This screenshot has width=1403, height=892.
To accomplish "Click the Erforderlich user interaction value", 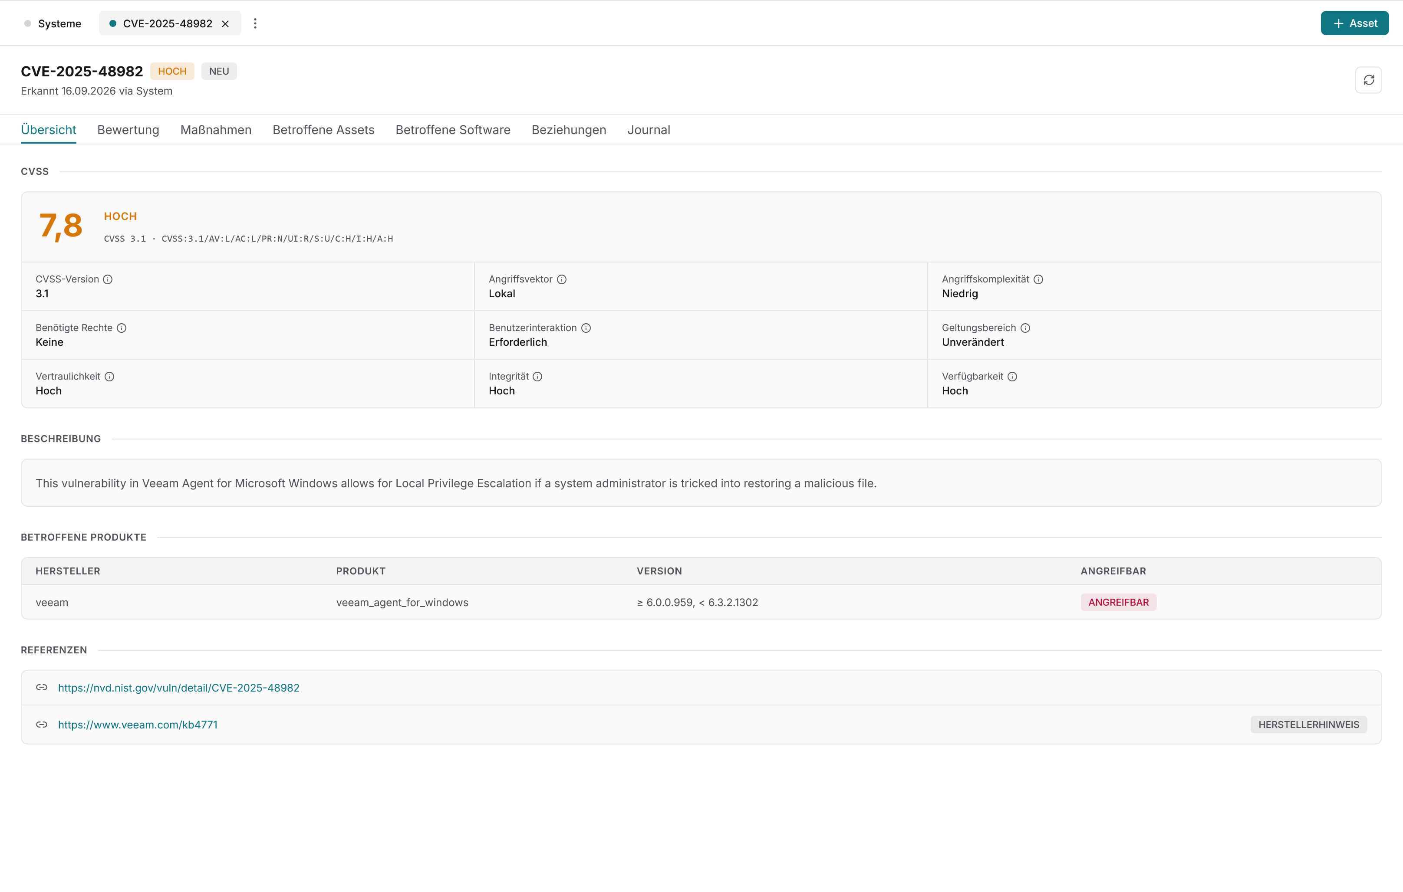I will (x=518, y=342).
